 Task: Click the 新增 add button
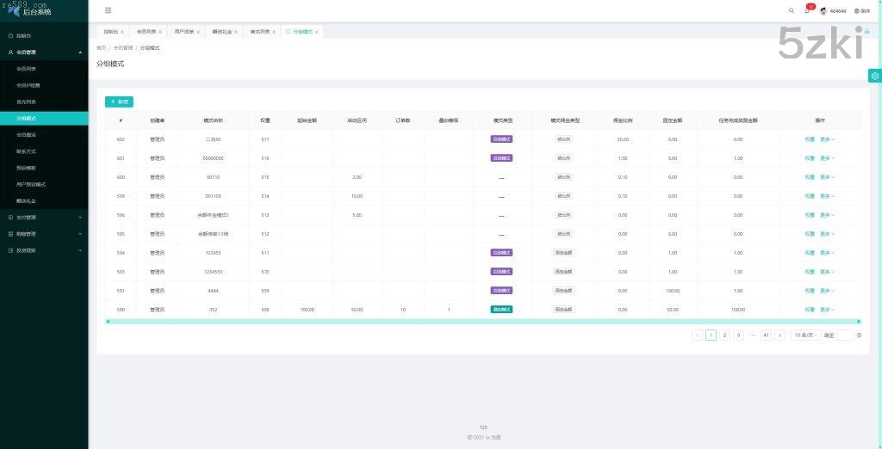119,101
